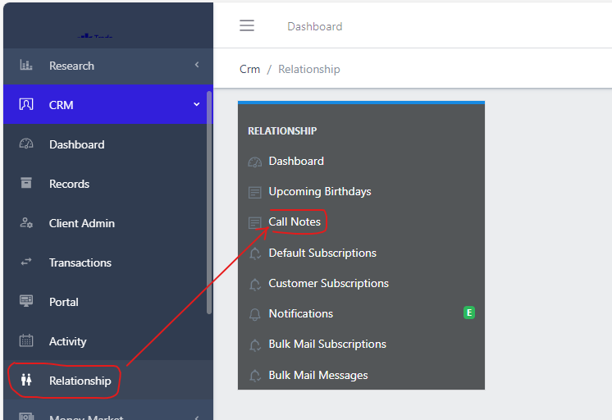Click the sidebar vertical scrollbar

click(209, 202)
